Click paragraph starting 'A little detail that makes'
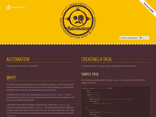 point(41,110)
